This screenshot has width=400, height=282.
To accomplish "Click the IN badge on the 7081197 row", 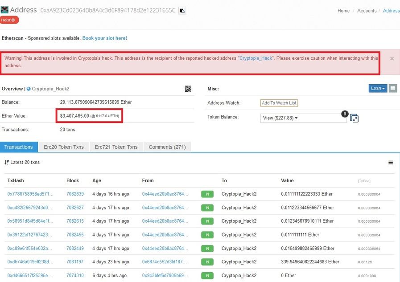I will (x=207, y=262).
